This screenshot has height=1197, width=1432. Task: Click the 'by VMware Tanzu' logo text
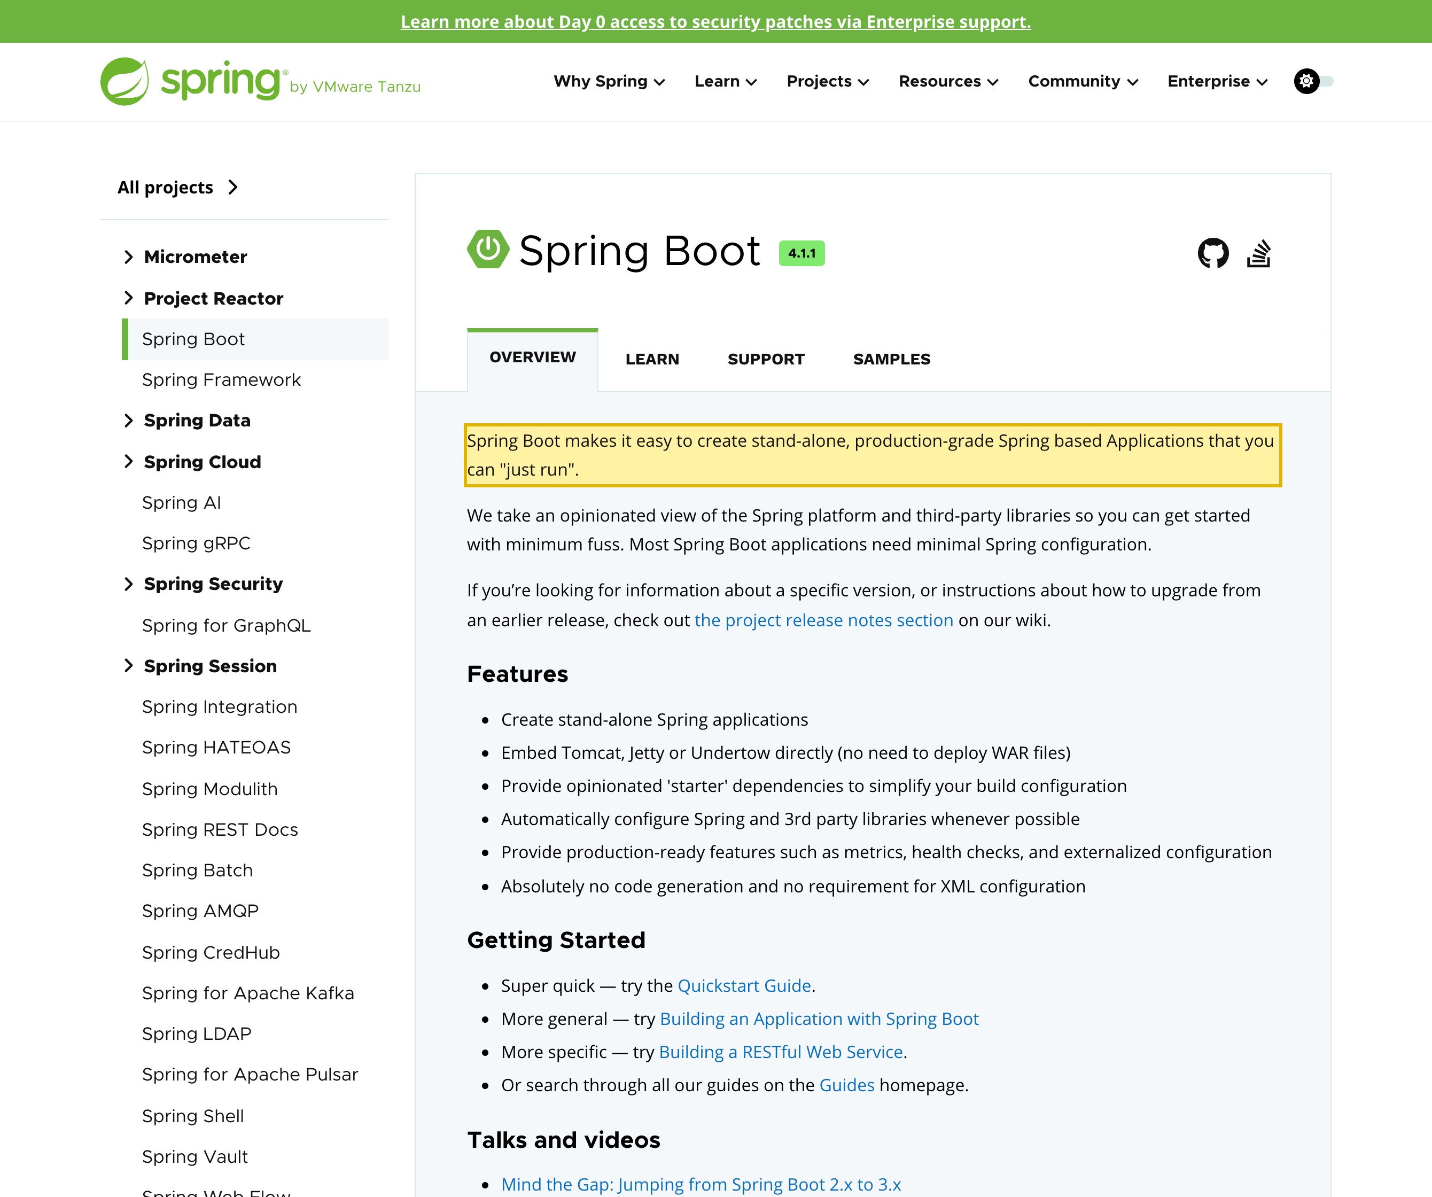click(355, 87)
